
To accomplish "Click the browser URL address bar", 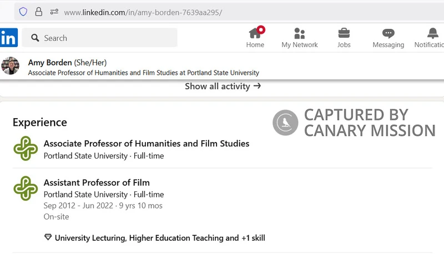I will tap(229, 12).
